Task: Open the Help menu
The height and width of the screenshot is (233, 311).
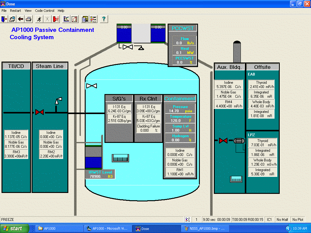Action: click(x=61, y=11)
